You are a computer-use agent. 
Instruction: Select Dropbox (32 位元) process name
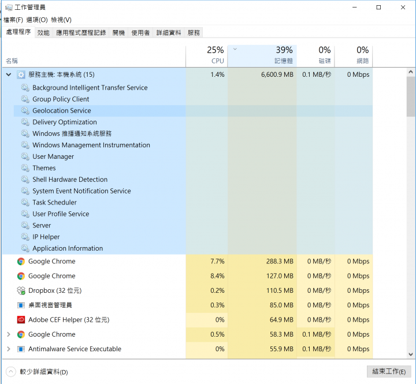[x=55, y=290]
